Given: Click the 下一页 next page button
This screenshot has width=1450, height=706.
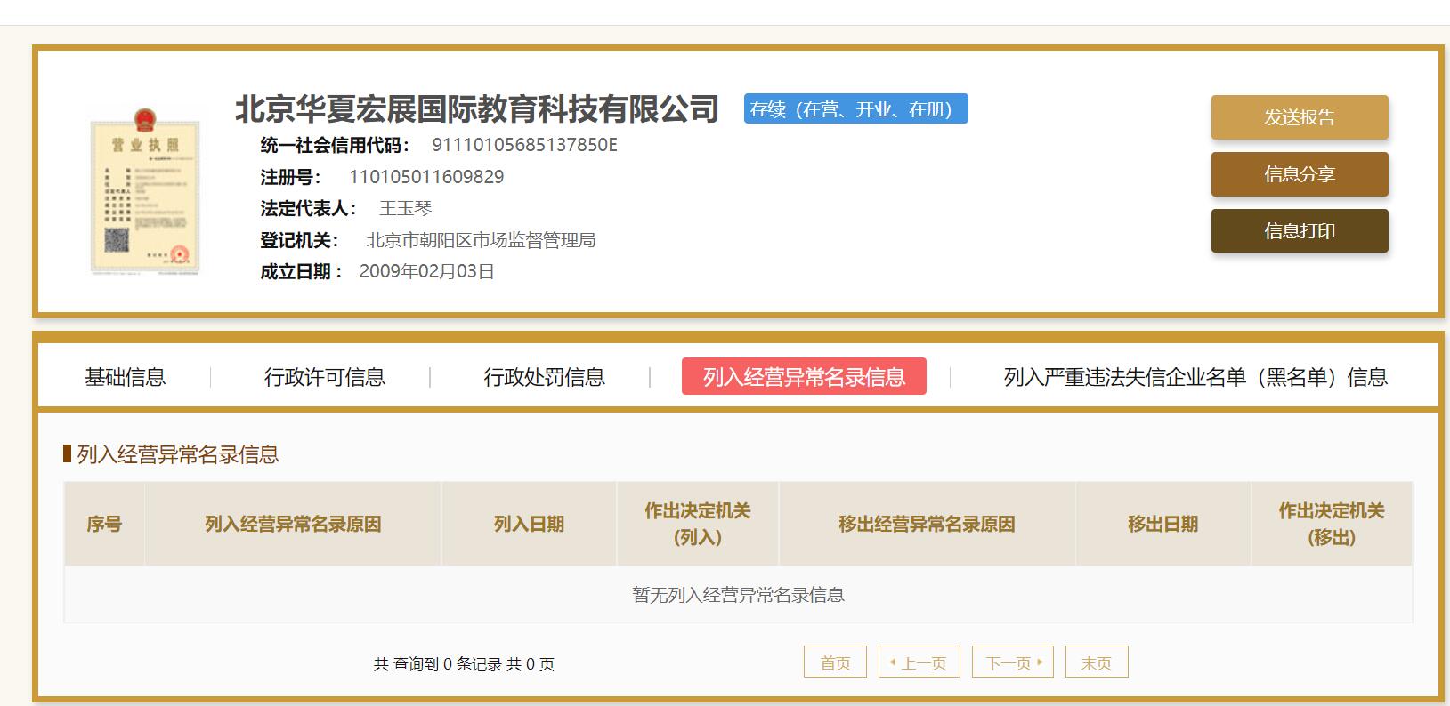Looking at the screenshot, I should pyautogui.click(x=1013, y=662).
